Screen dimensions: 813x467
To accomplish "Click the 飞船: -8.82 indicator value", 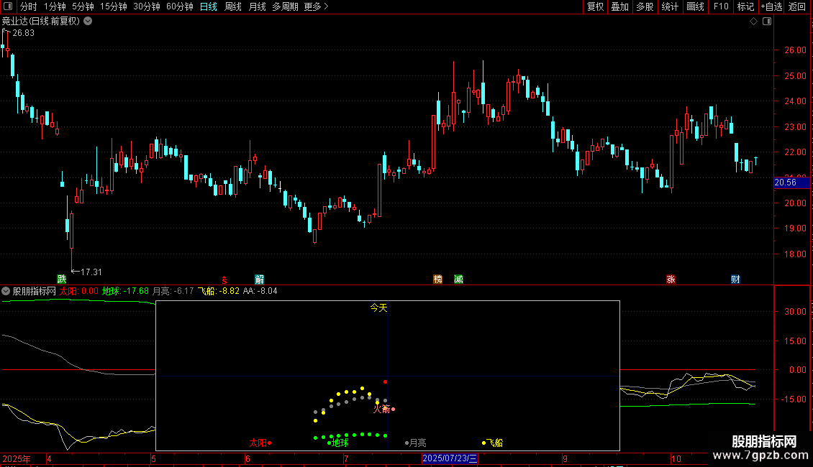I will (219, 291).
